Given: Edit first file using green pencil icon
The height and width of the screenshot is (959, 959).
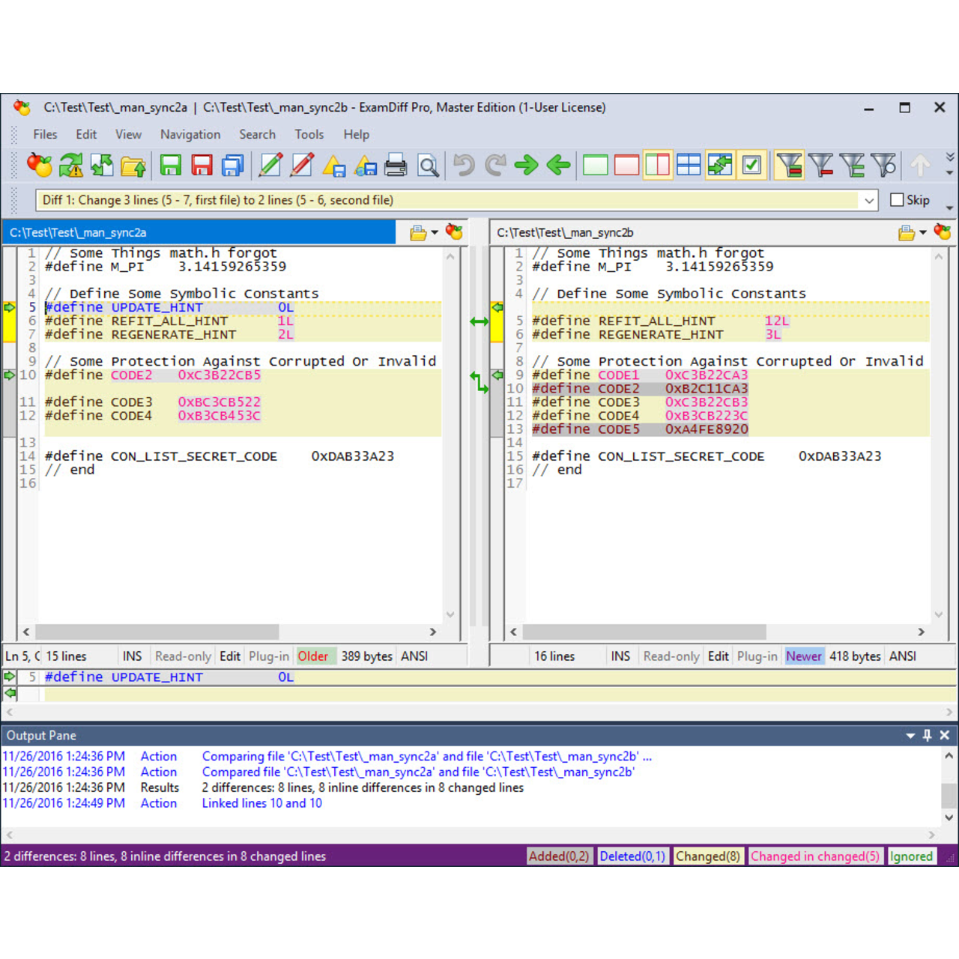Looking at the screenshot, I should coord(270,165).
